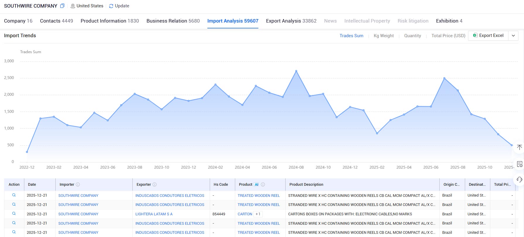This screenshot has width=524, height=237.
Task: Open the Risk litigation tab
Action: click(x=413, y=21)
